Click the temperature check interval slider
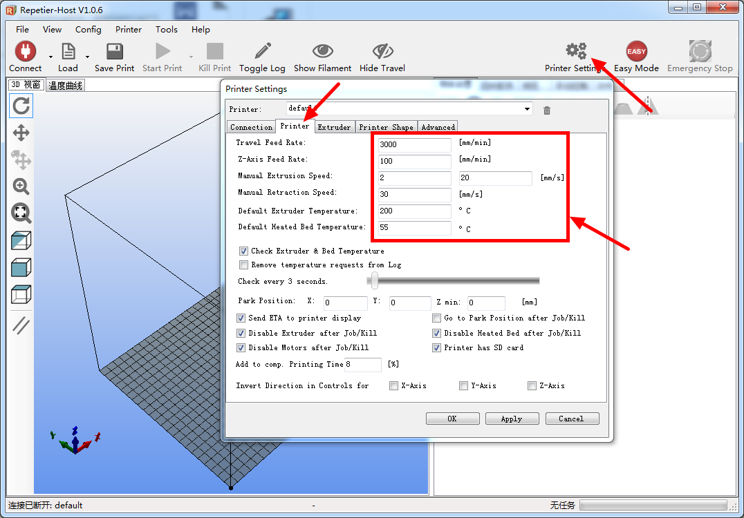This screenshot has width=744, height=518. [375, 280]
